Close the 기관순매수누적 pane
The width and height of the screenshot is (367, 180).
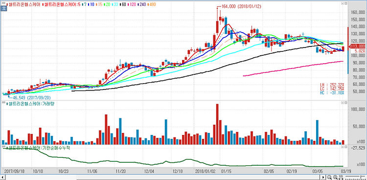coord(345,147)
